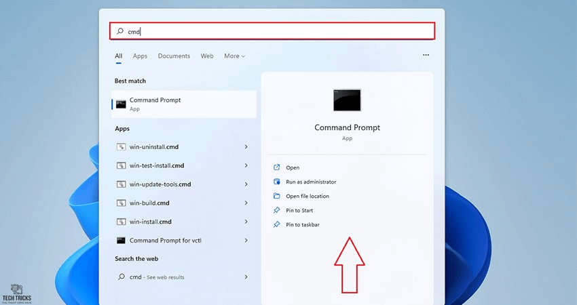The width and height of the screenshot is (577, 305).
Task: Open the three-dot options menu
Action: (426, 55)
